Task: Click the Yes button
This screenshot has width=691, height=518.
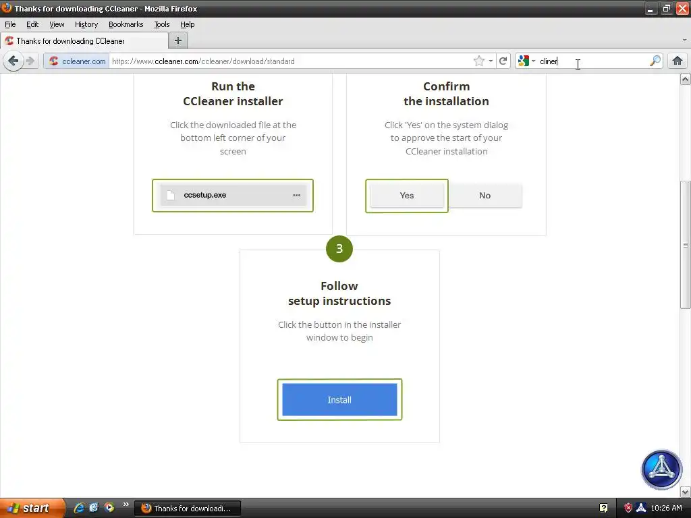Action: click(407, 196)
